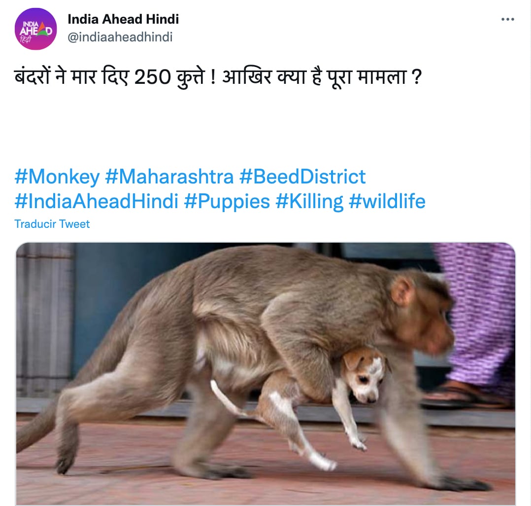Click the Hindi tweet text about 250 dogs
The image size is (531, 506).
(x=218, y=77)
